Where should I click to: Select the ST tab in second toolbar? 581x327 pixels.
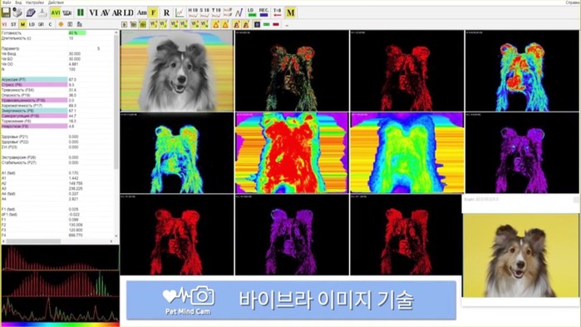(x=13, y=24)
